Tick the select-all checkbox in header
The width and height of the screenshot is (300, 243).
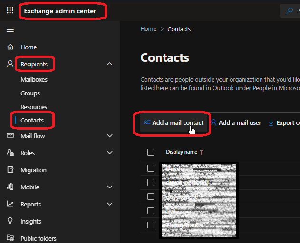click(x=151, y=152)
